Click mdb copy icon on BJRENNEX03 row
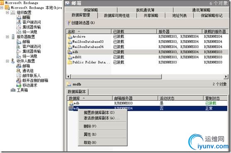Image resolution: width=231 pixels, height=153 pixels. [71, 103]
